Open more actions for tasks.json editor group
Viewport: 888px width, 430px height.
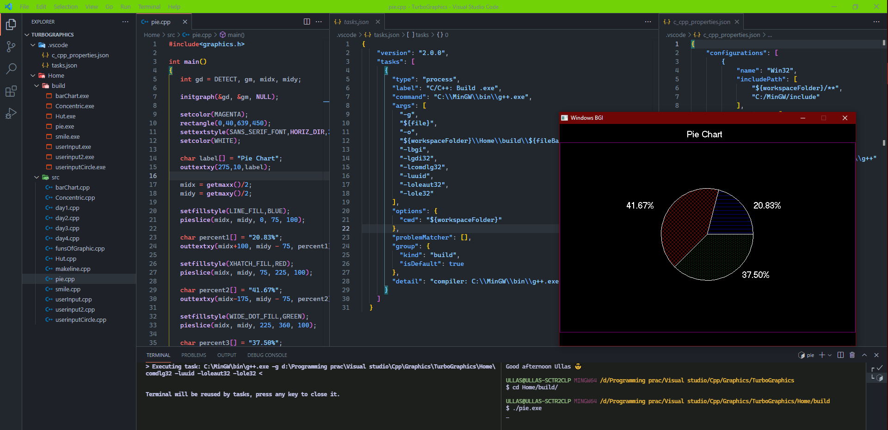[648, 22]
